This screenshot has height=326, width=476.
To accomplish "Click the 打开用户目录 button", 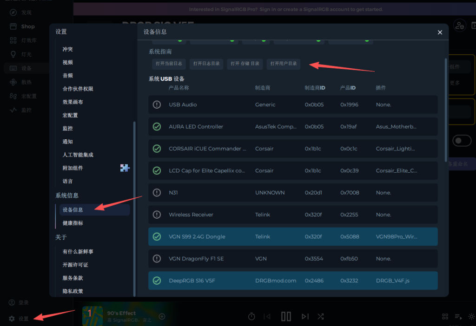I will [284, 64].
